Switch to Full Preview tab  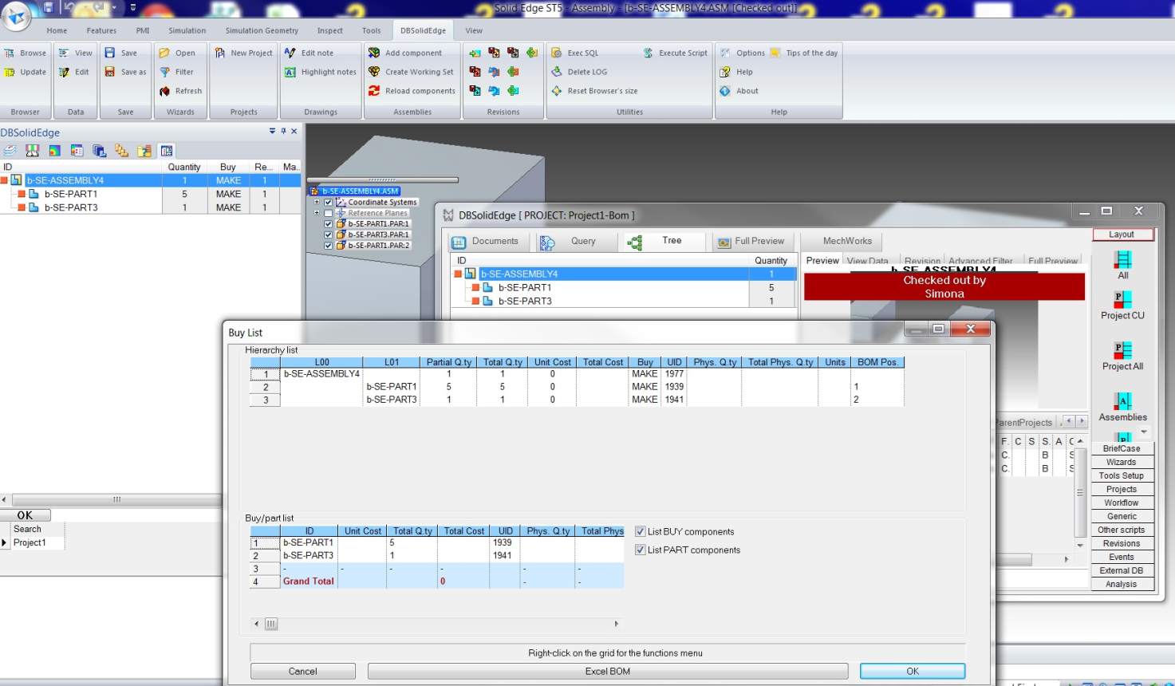(751, 241)
